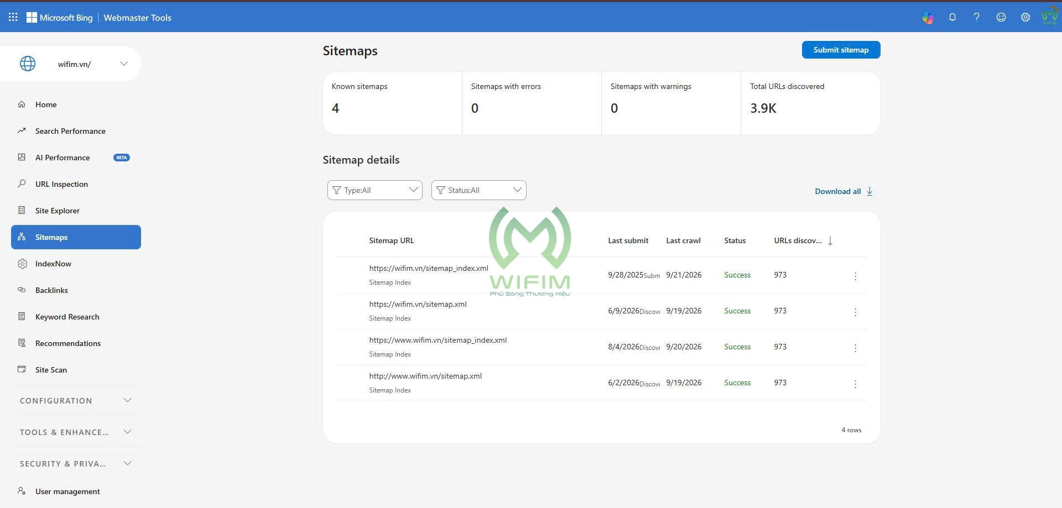Open the Copilot colorful icon in header
This screenshot has height=508, width=1062.
coord(928,18)
